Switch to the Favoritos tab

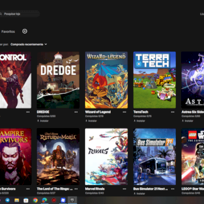click(8, 32)
